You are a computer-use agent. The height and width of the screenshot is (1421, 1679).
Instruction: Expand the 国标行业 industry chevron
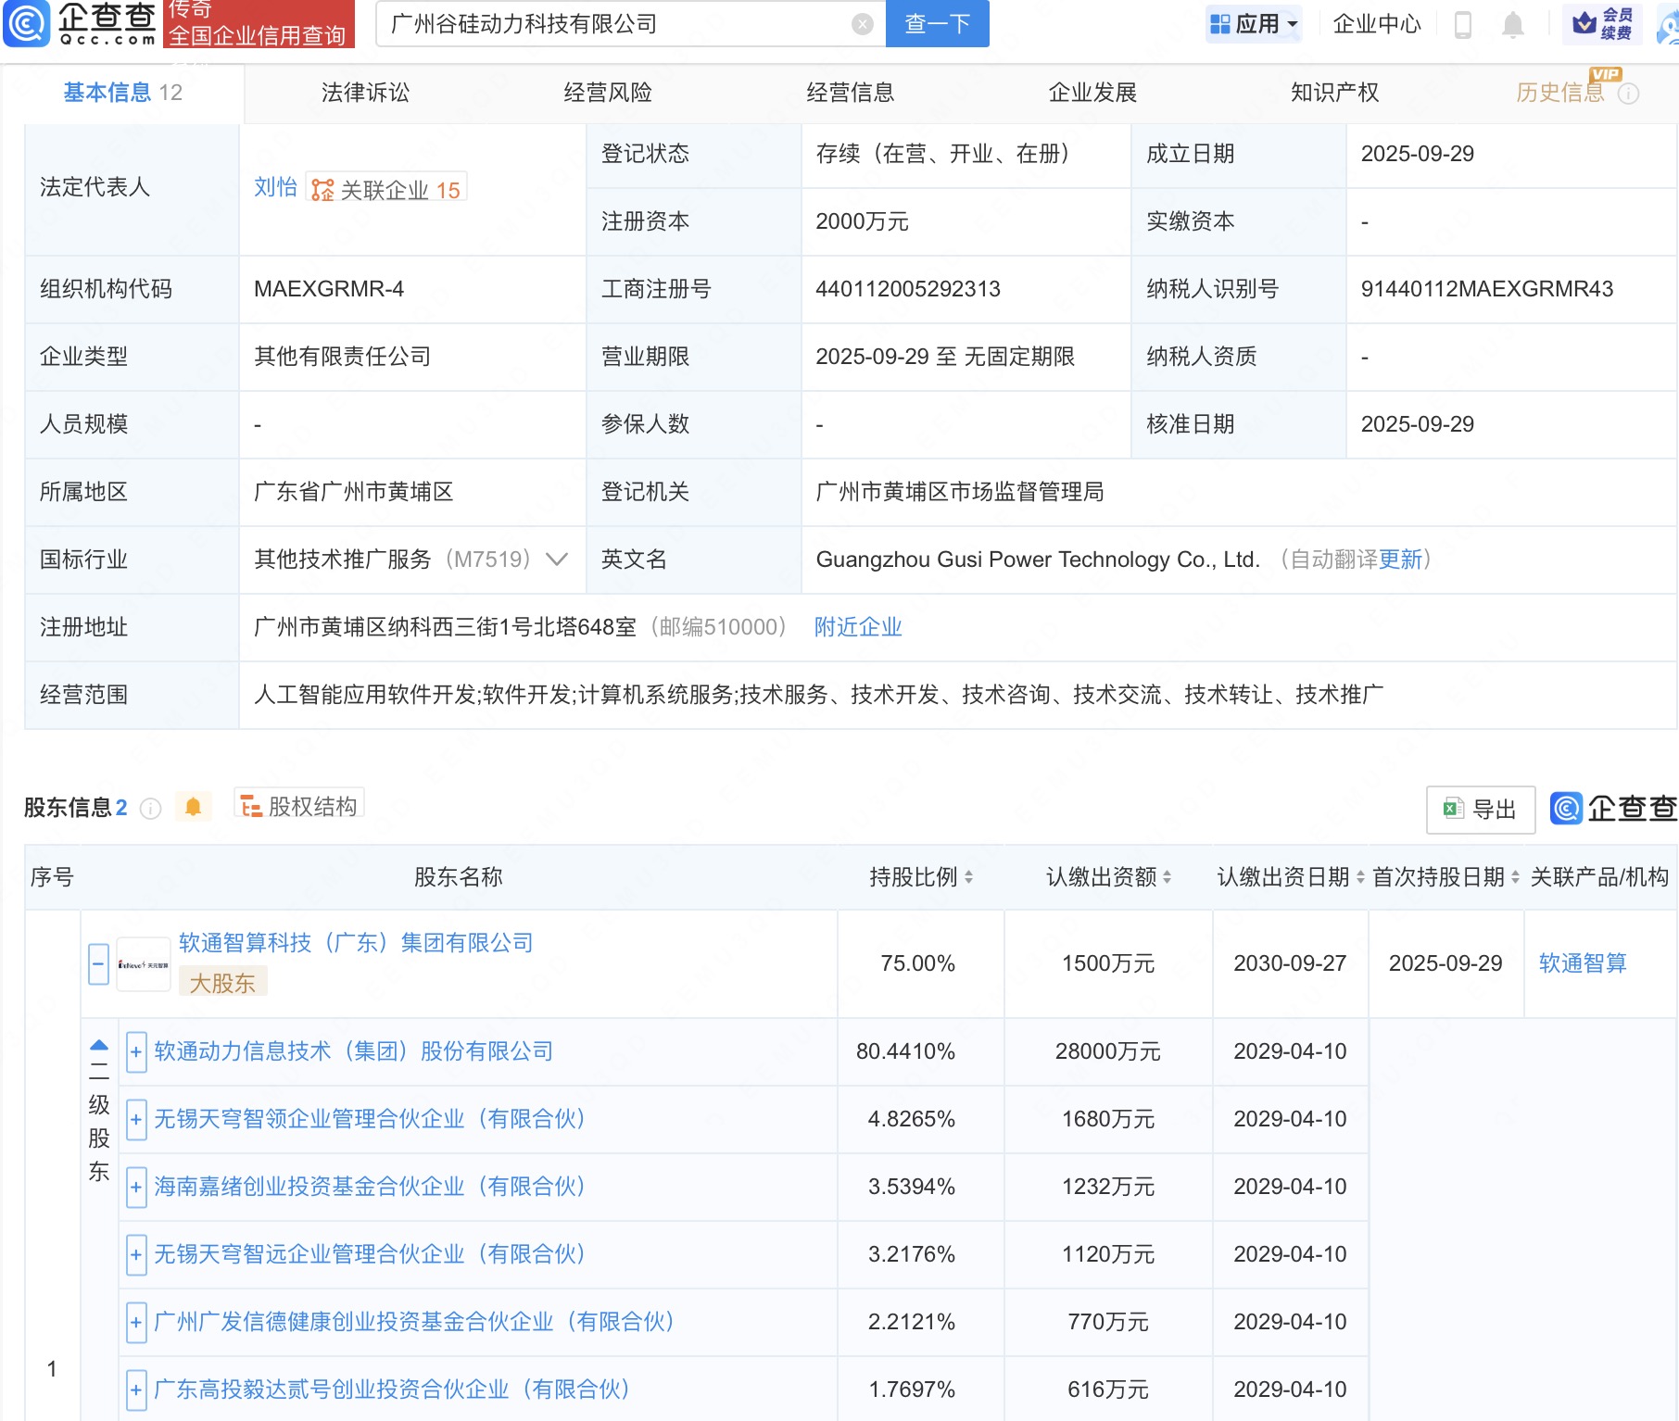point(557,560)
